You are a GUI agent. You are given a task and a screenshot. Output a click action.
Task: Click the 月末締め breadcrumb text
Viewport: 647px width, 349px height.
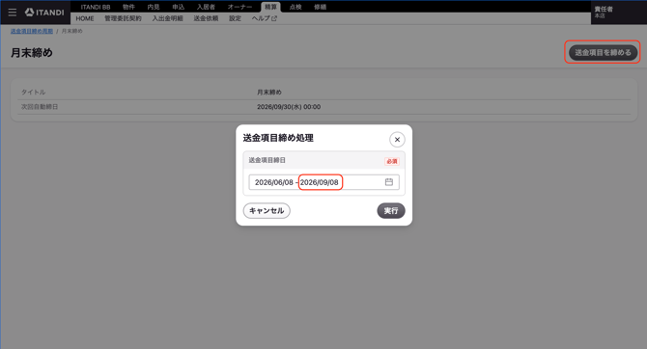tap(71, 31)
